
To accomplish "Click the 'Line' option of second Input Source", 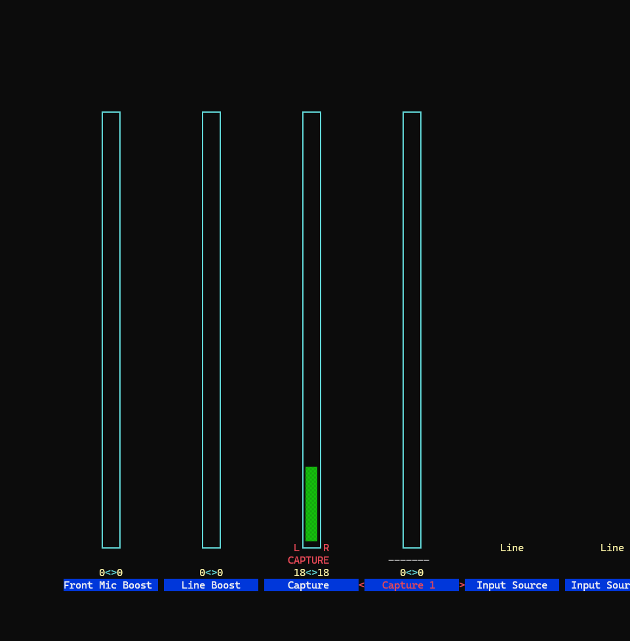I will pos(611,547).
